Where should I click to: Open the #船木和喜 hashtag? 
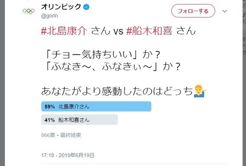150,32
